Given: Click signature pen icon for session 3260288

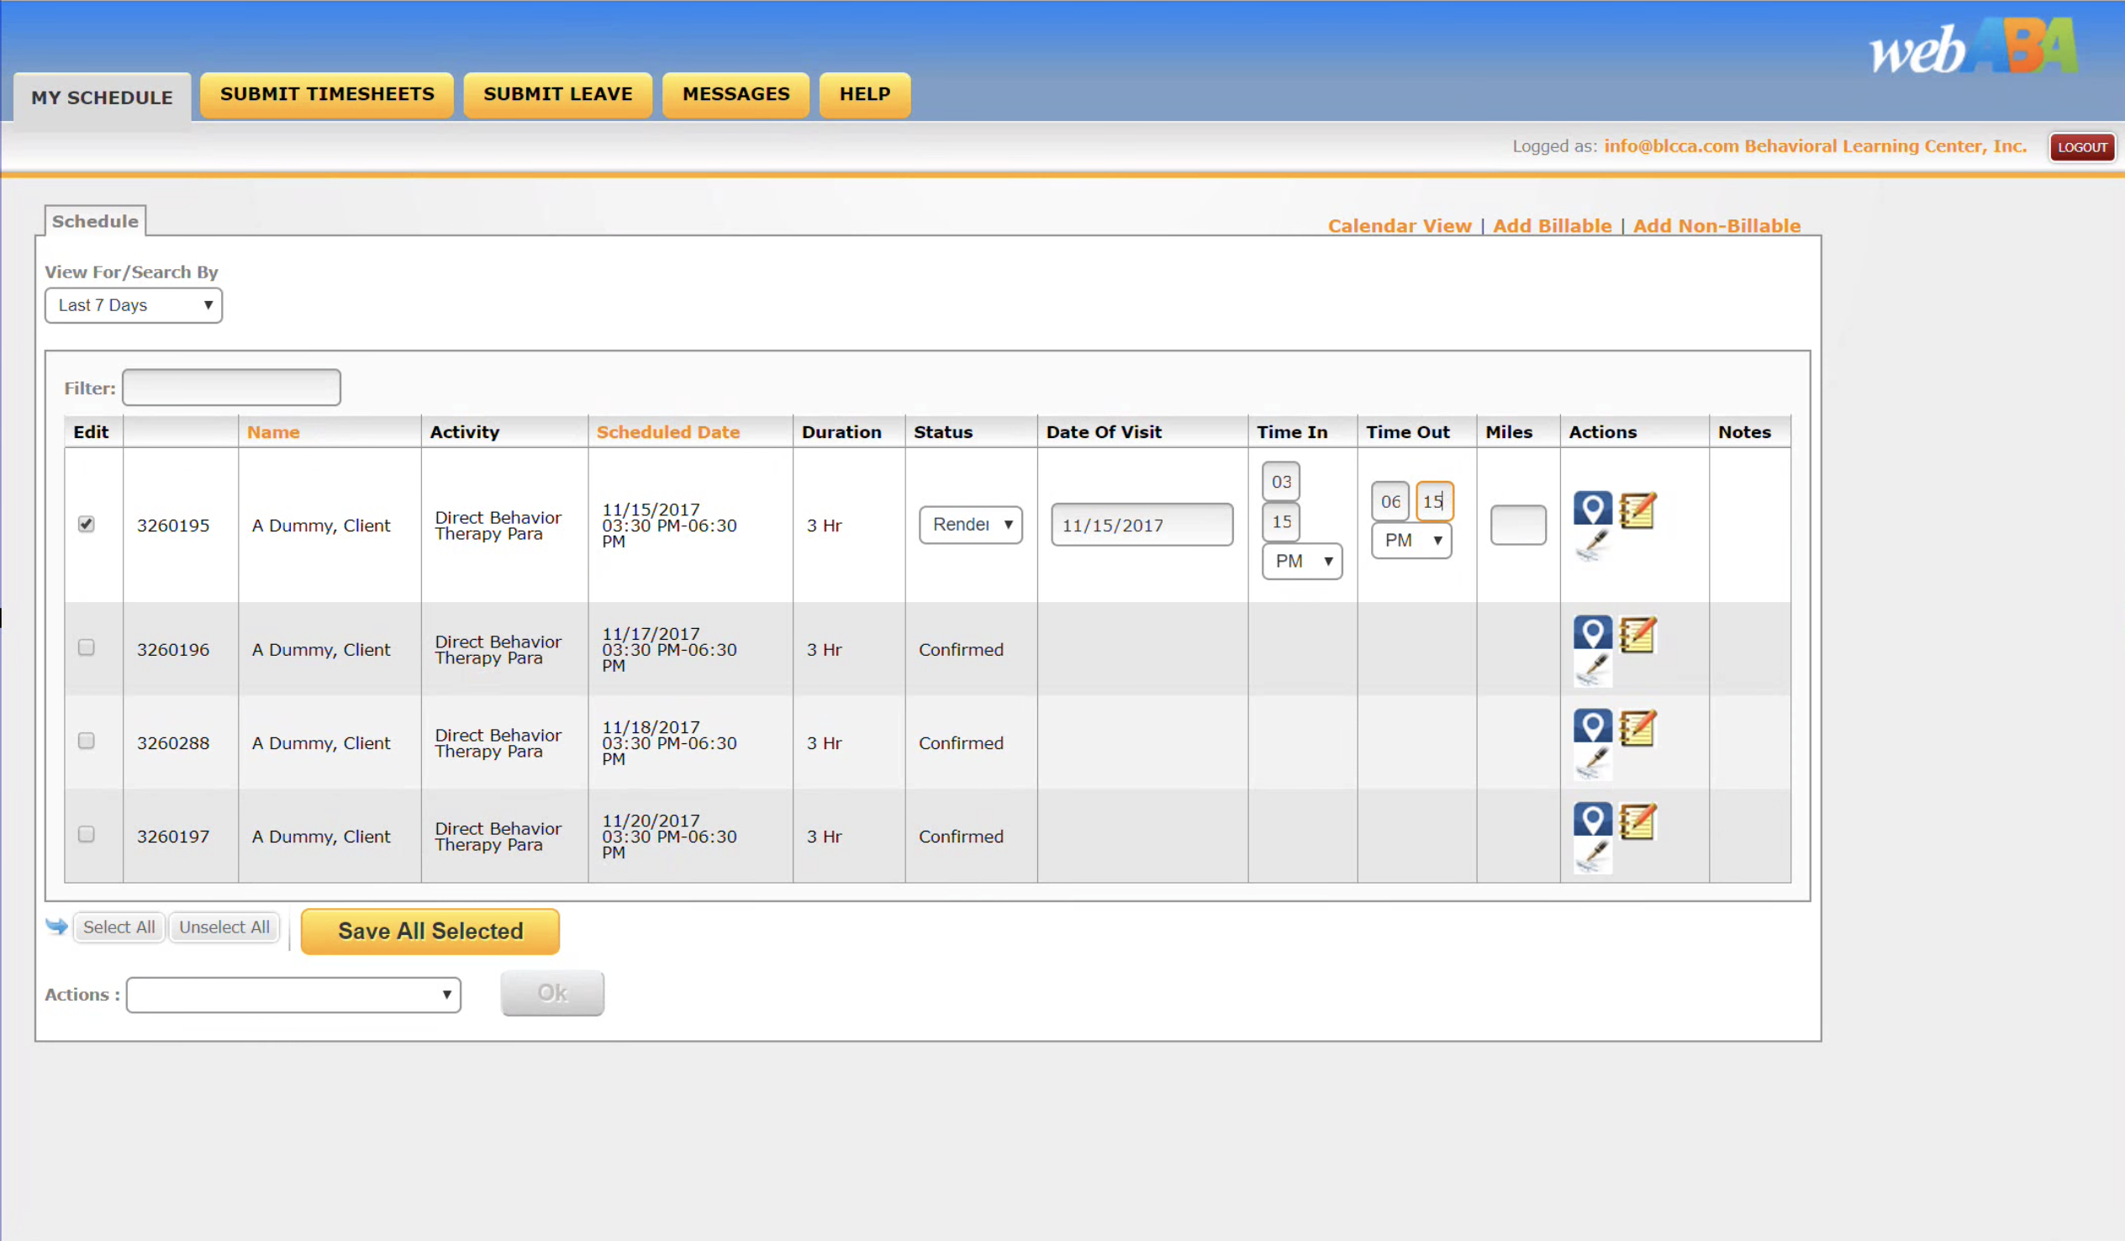Looking at the screenshot, I should tap(1592, 763).
